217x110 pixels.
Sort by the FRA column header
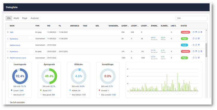point(49,26)
